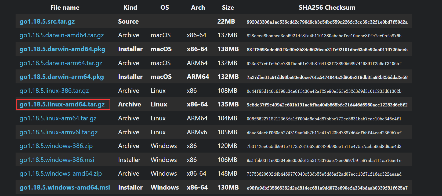
Task: Open go1.18.5.src.tar.gz download link
Action: [47, 21]
